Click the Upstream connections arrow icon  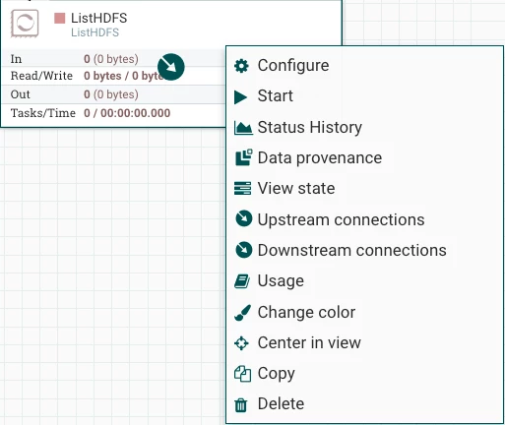click(244, 218)
